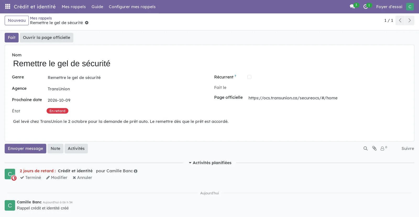Toggle the Récurrent checkbox

coord(249,77)
